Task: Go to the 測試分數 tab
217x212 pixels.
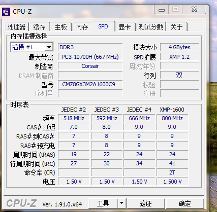Action: click(x=150, y=27)
